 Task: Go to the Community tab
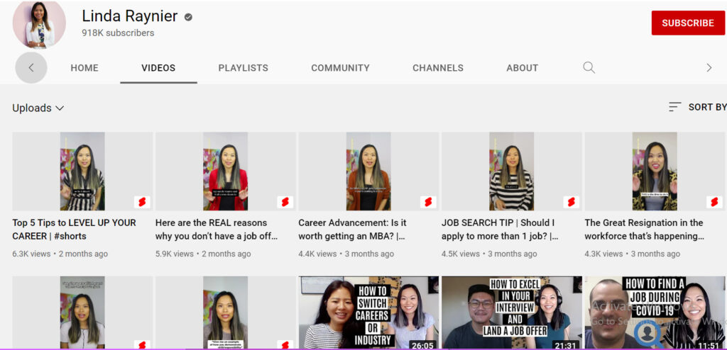coord(340,68)
